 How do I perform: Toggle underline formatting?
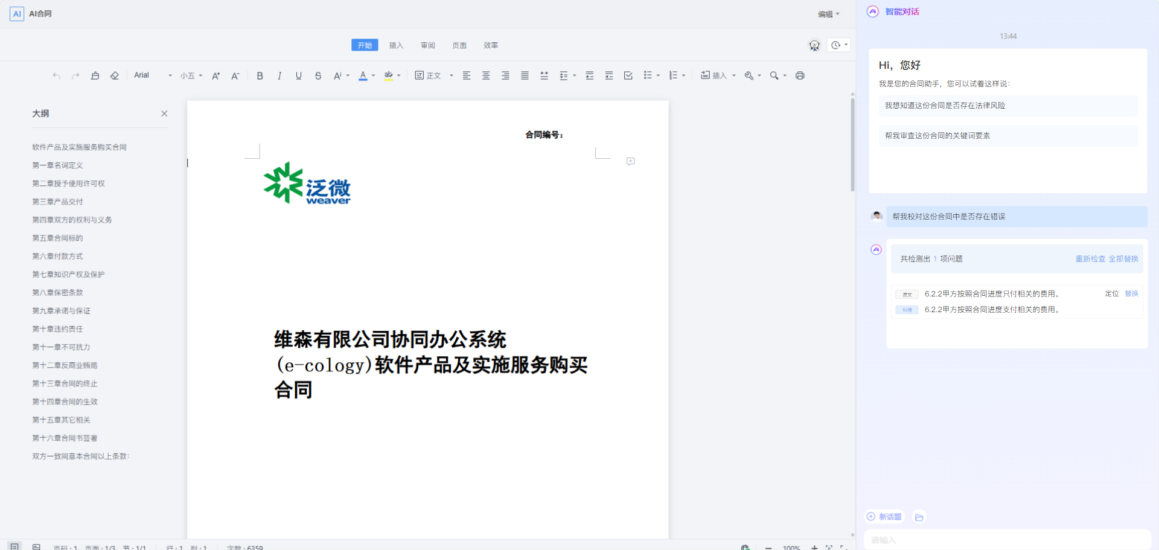(299, 75)
